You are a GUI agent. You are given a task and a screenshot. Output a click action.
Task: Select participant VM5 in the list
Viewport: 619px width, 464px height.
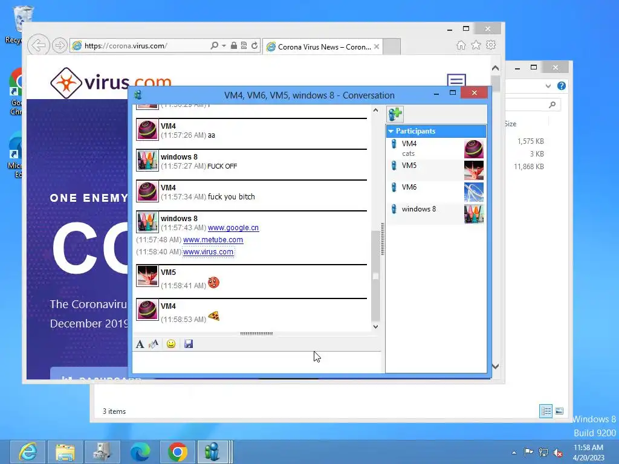tap(436, 170)
